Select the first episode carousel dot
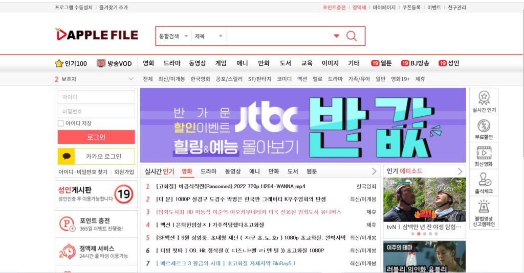This screenshot has width=524, height=273. pyautogui.click(x=413, y=234)
